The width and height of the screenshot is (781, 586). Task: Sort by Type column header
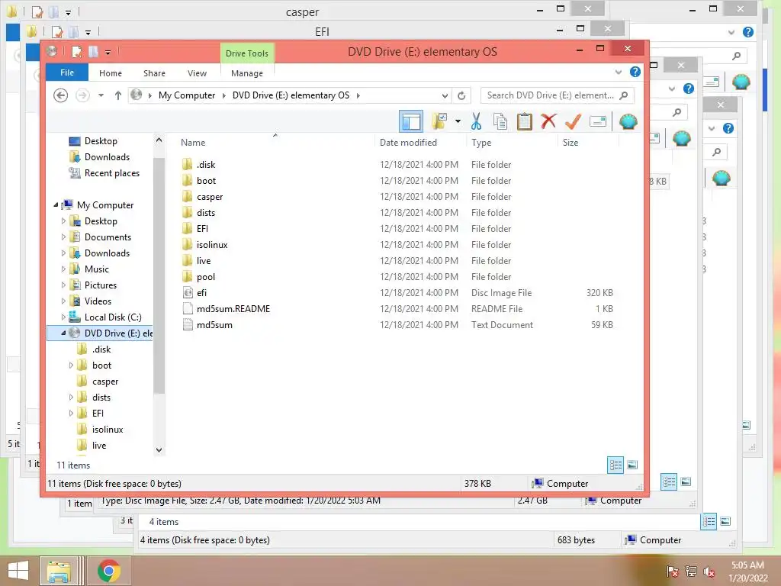[x=481, y=143]
